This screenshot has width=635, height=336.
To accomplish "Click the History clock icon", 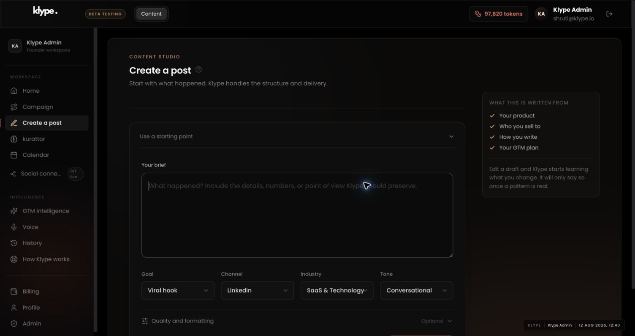I will (14, 243).
